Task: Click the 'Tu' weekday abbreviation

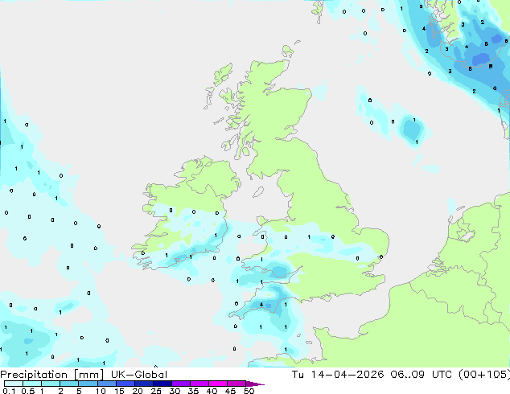Action: point(298,375)
